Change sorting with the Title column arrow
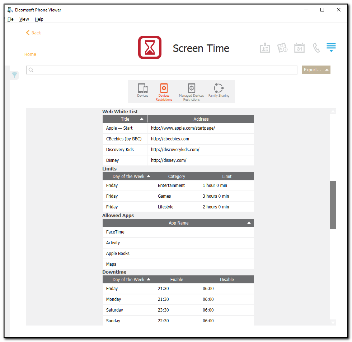352x342 pixels. click(142, 119)
